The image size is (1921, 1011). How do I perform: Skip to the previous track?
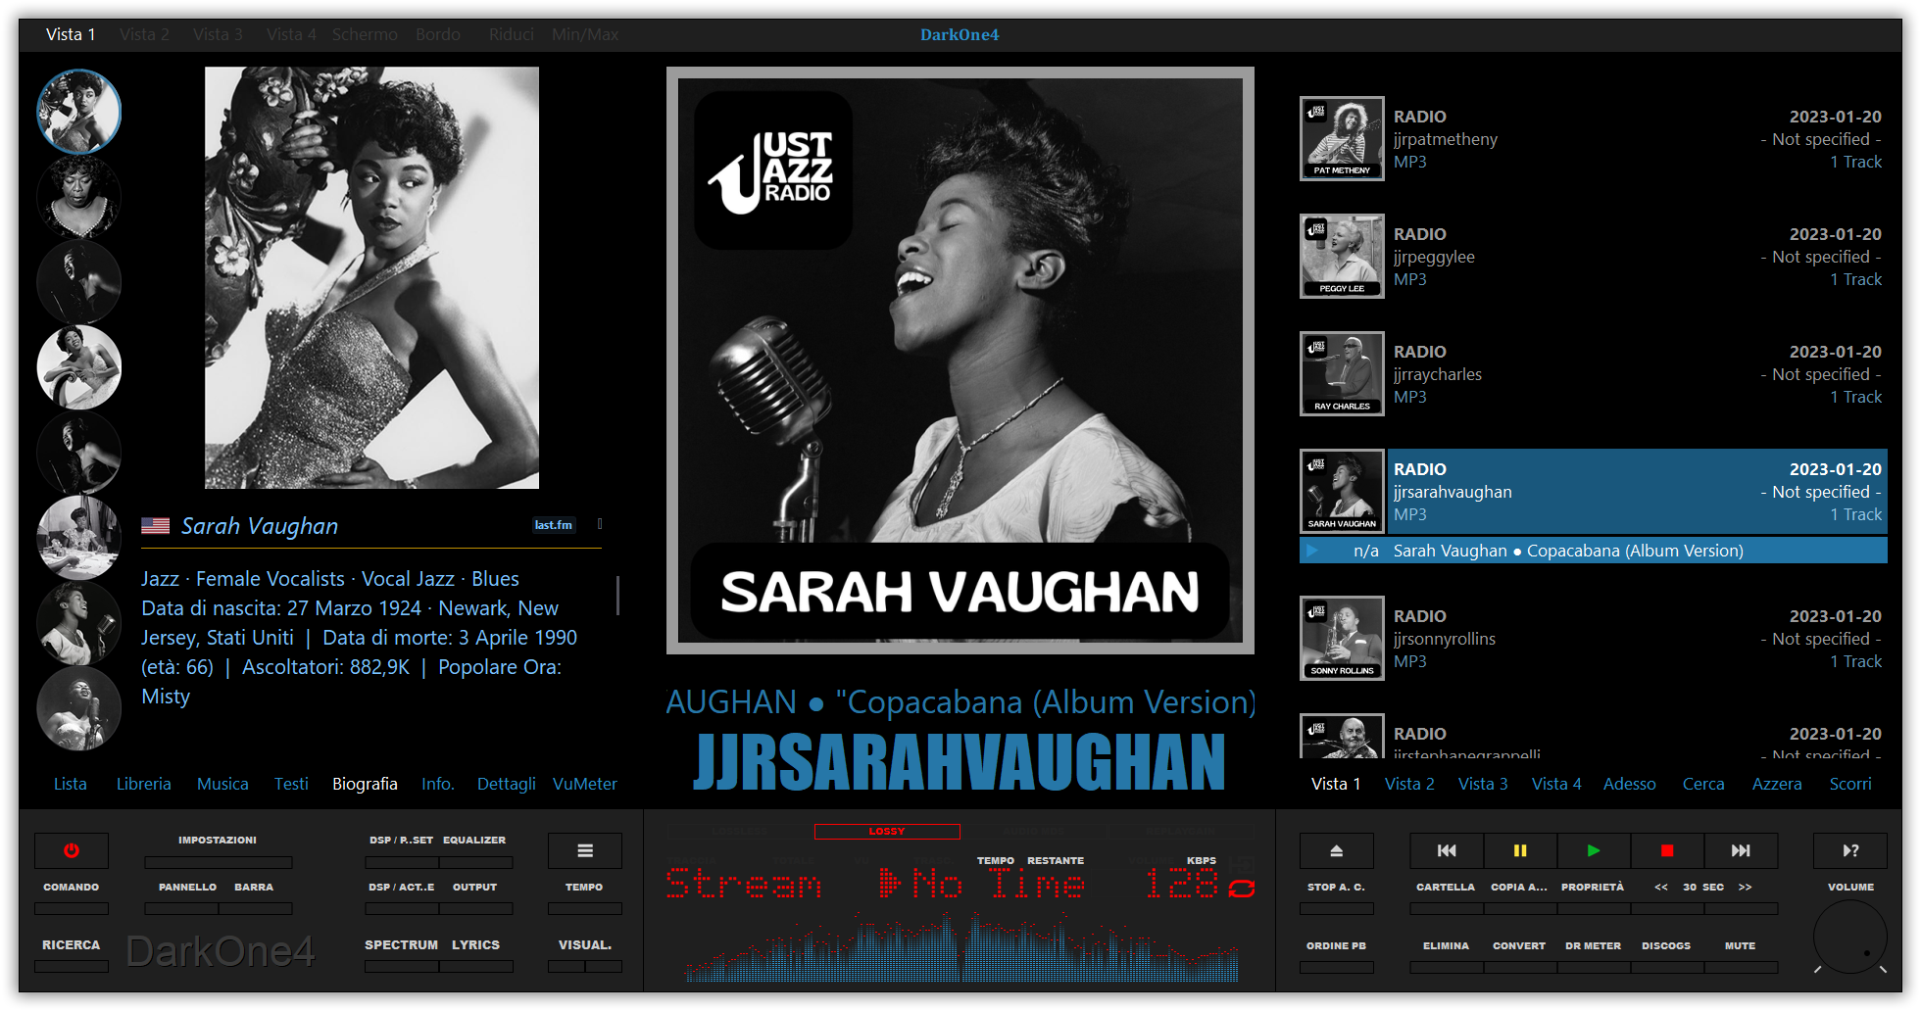[1447, 850]
